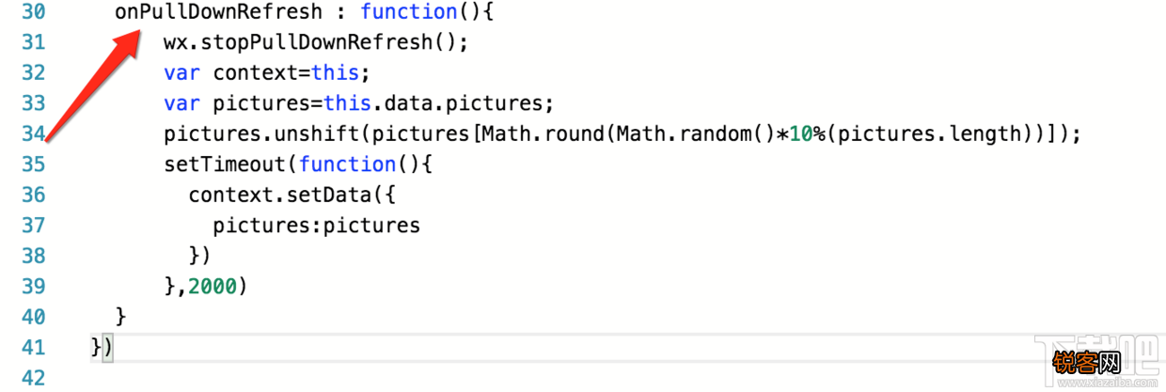Click line number 41 in gutter
The height and width of the screenshot is (392, 1166).
[x=33, y=348]
